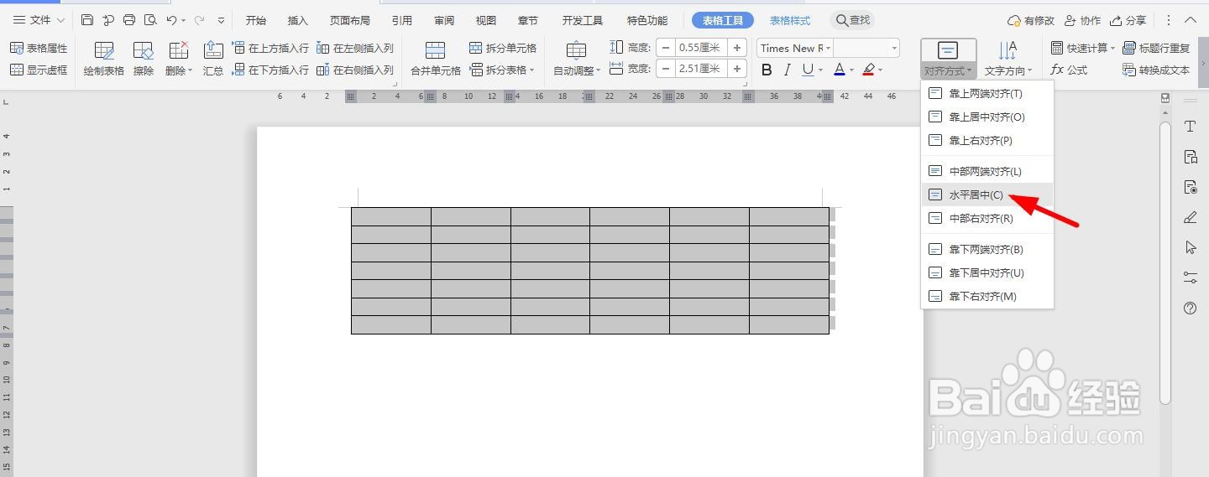Image resolution: width=1209 pixels, height=477 pixels.
Task: Click 转换成文本 convert to text
Action: tap(1156, 70)
